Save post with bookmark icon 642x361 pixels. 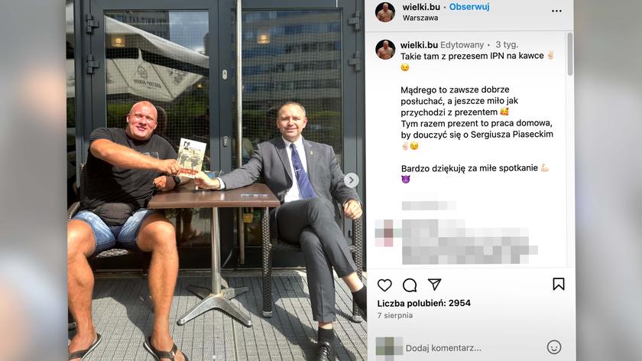(x=559, y=284)
